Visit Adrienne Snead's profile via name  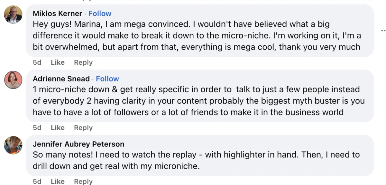61,79
